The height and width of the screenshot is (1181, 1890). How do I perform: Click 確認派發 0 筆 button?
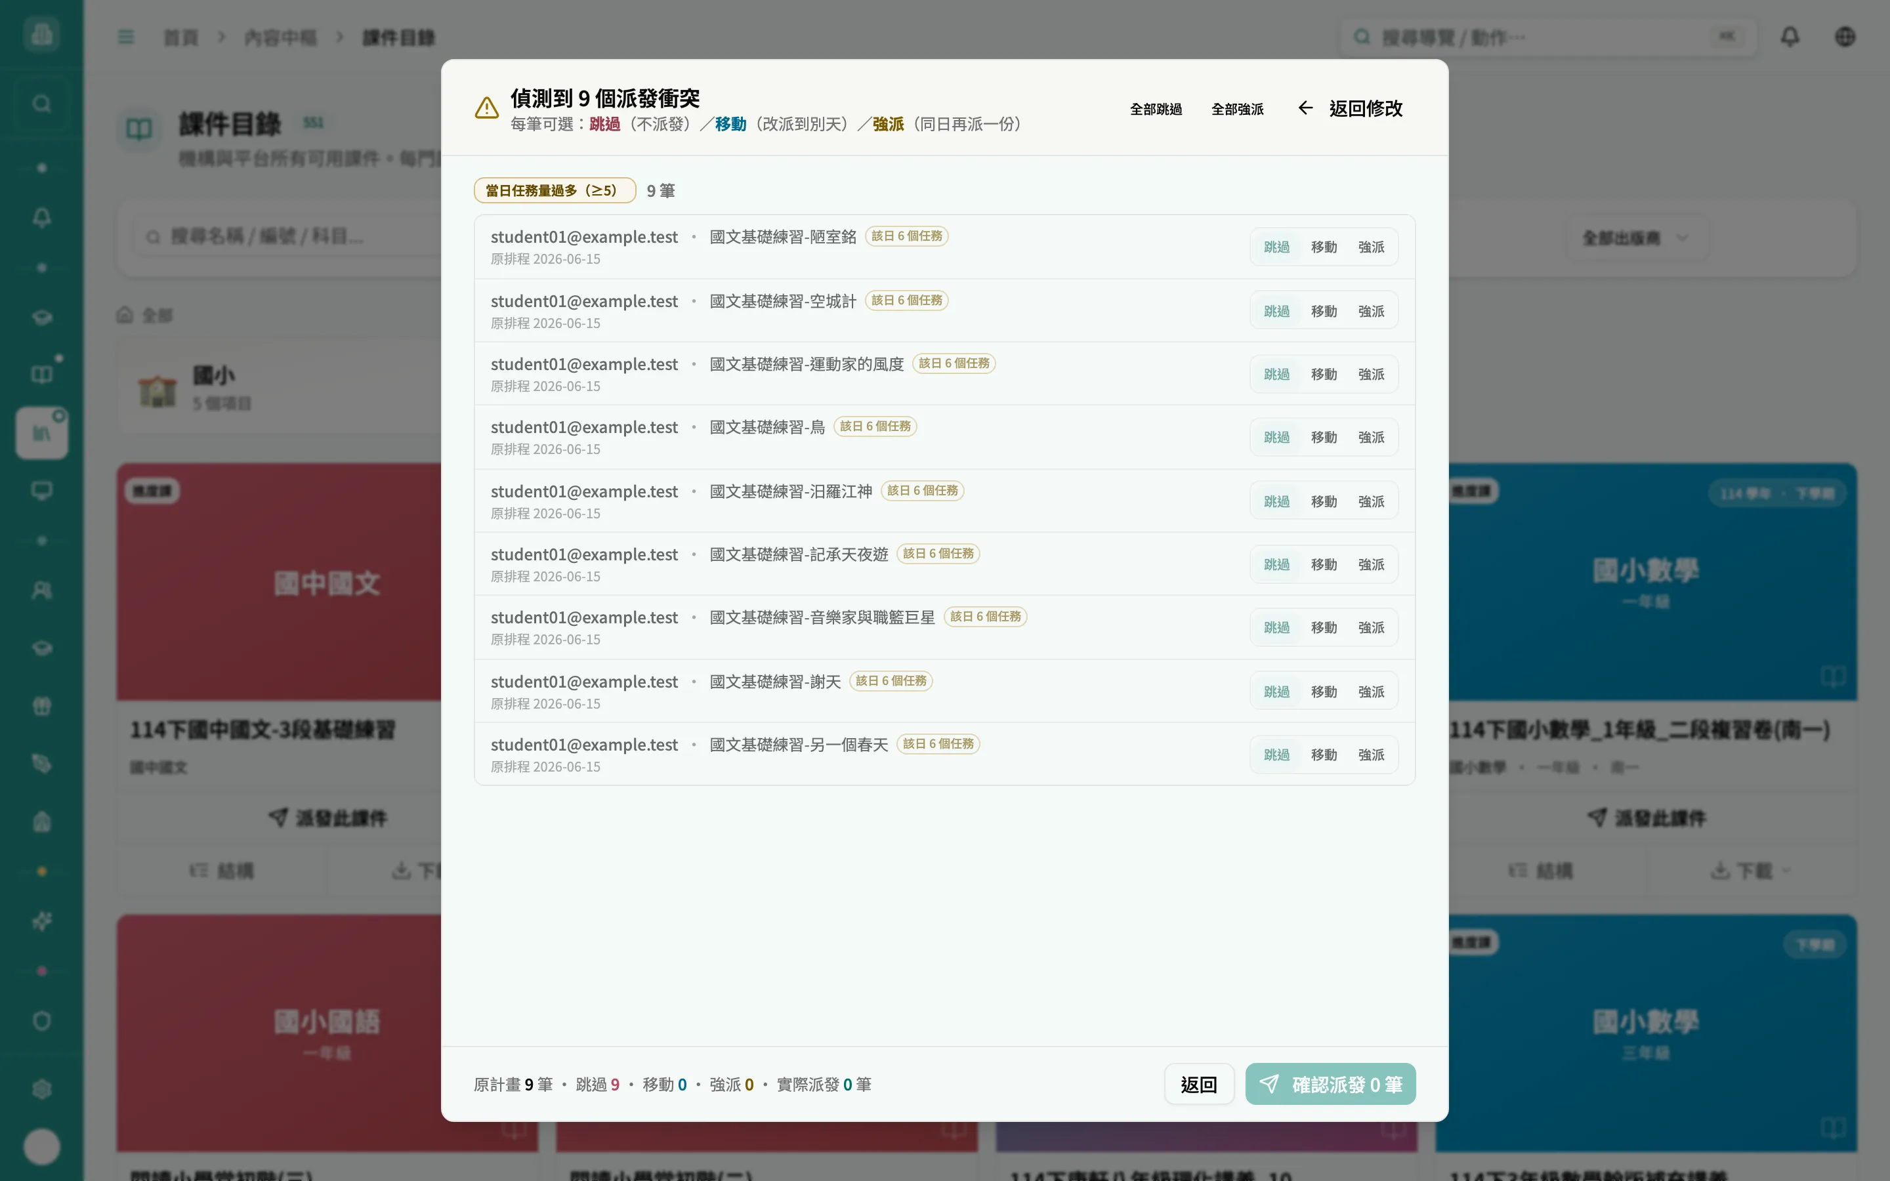tap(1330, 1084)
